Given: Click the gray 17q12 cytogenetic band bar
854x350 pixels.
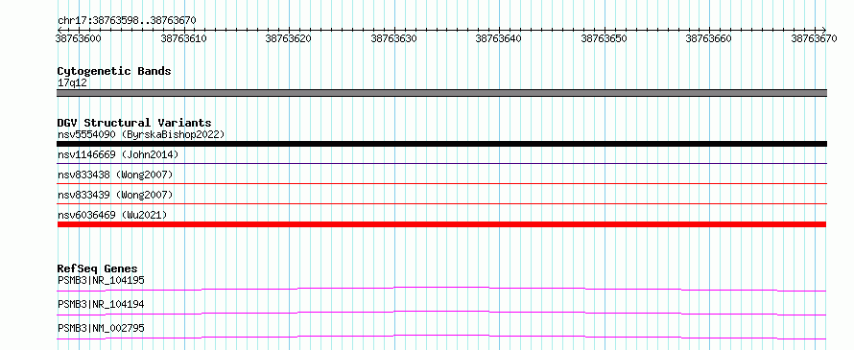Looking at the screenshot, I should 441,93.
